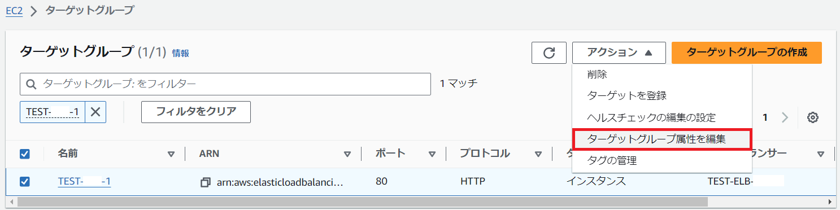This screenshot has width=840, height=210.
Task: Remove the TEST filter token with X
Action: click(x=95, y=112)
